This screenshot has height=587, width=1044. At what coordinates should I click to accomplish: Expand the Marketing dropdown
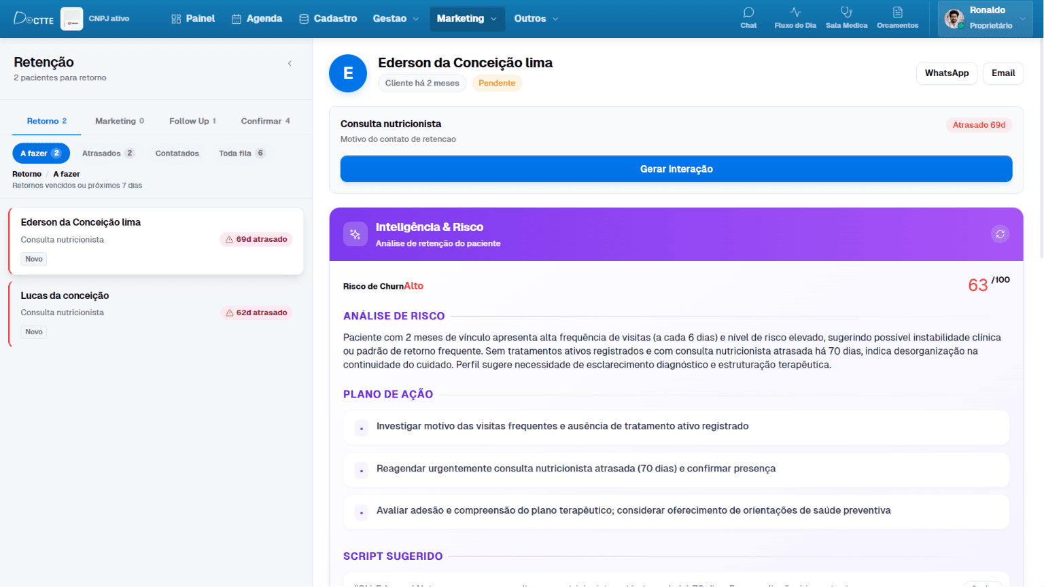[x=468, y=18]
